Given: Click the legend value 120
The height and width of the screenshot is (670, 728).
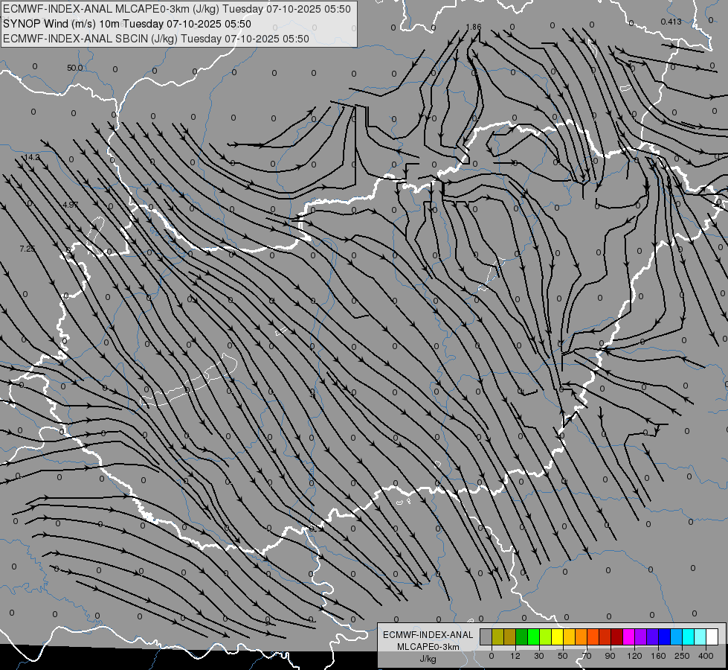Looking at the screenshot, I should coord(635,656).
